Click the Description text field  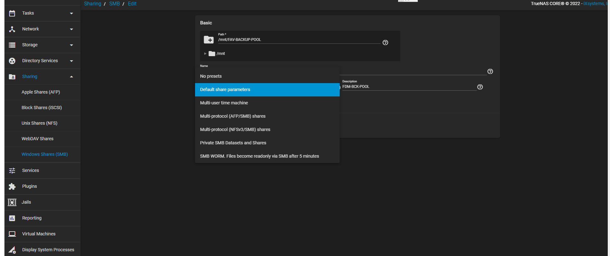(408, 87)
